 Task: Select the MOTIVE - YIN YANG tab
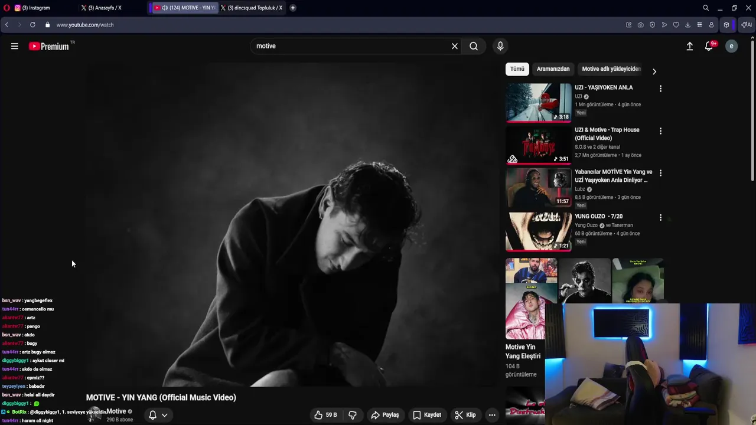point(184,8)
